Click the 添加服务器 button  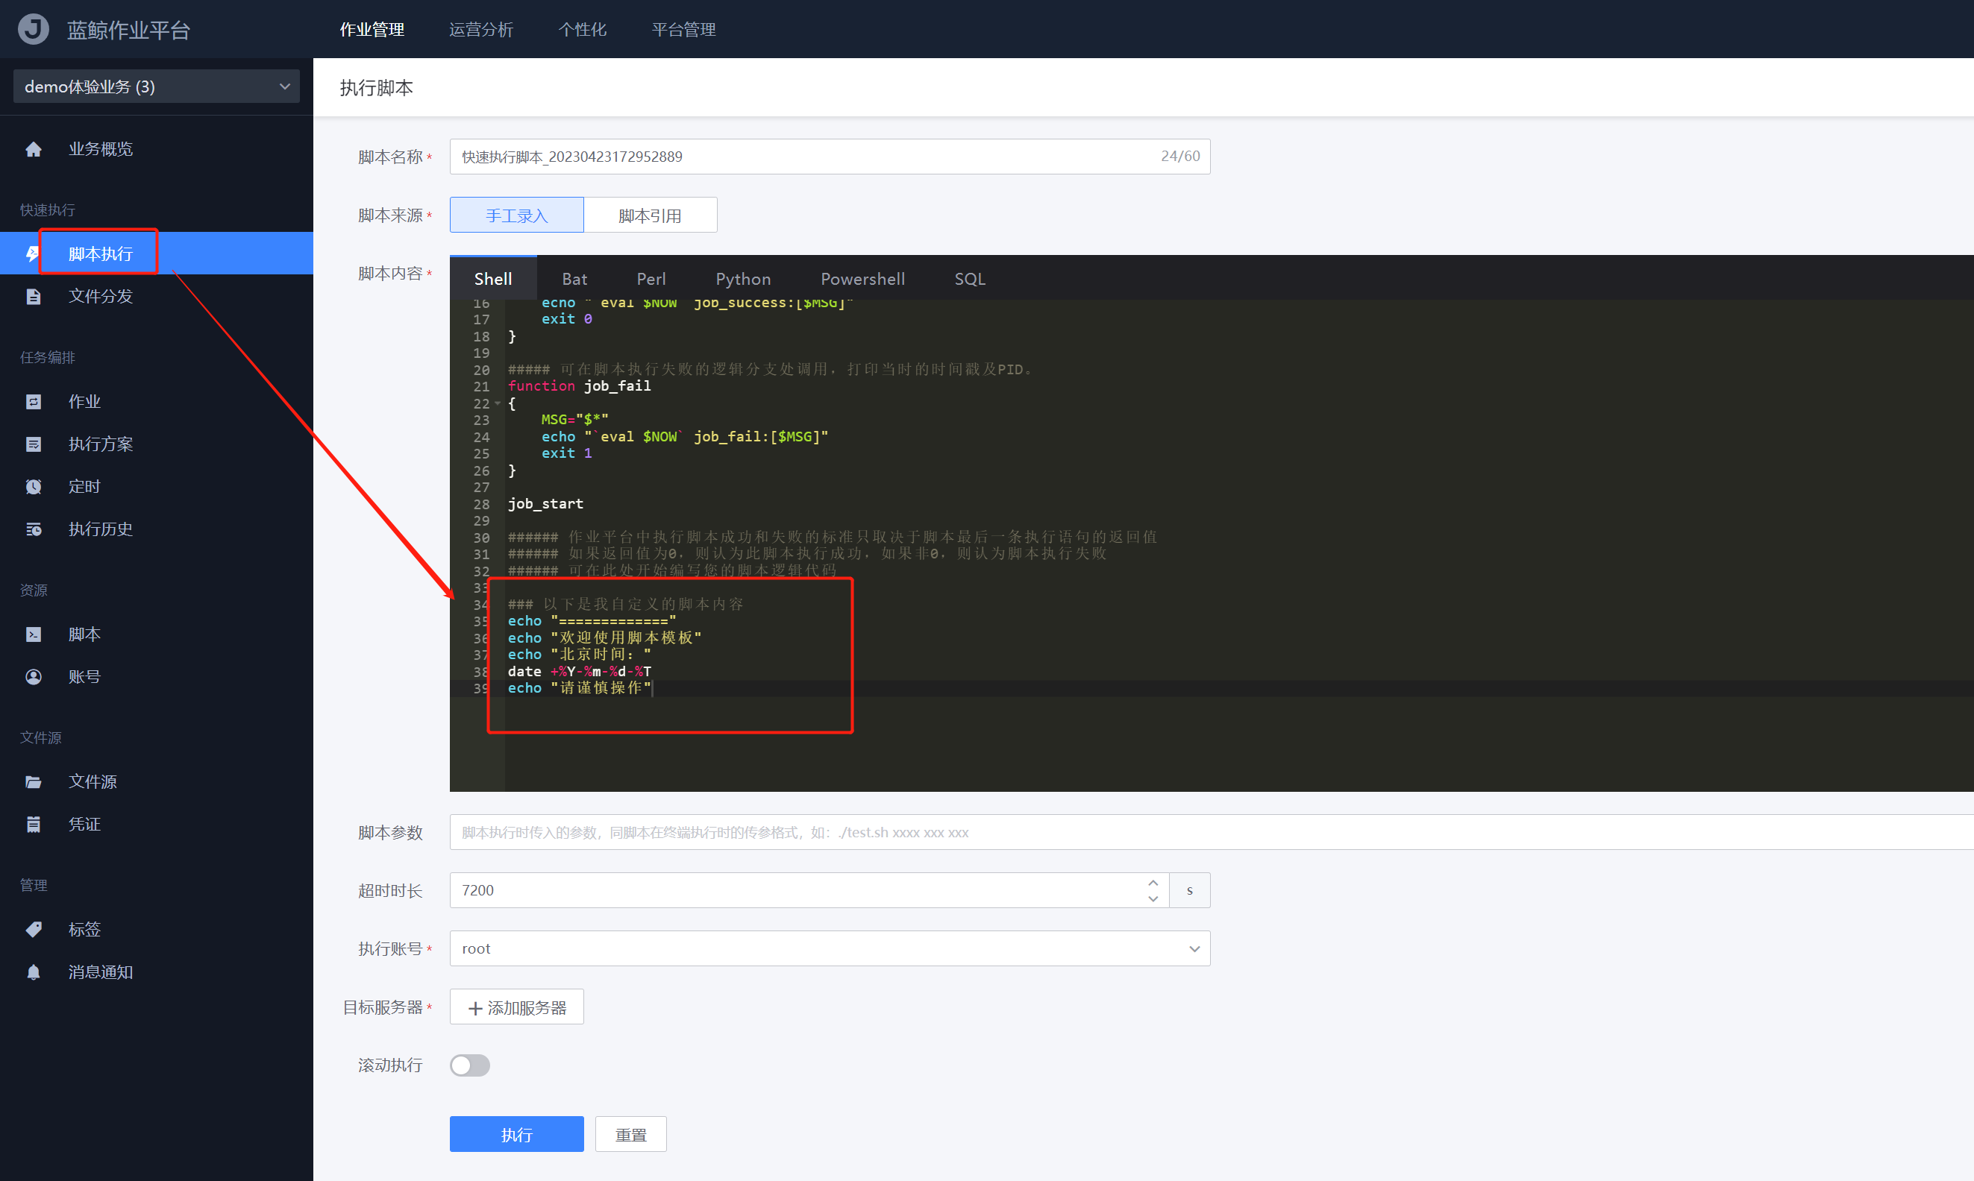517,1007
